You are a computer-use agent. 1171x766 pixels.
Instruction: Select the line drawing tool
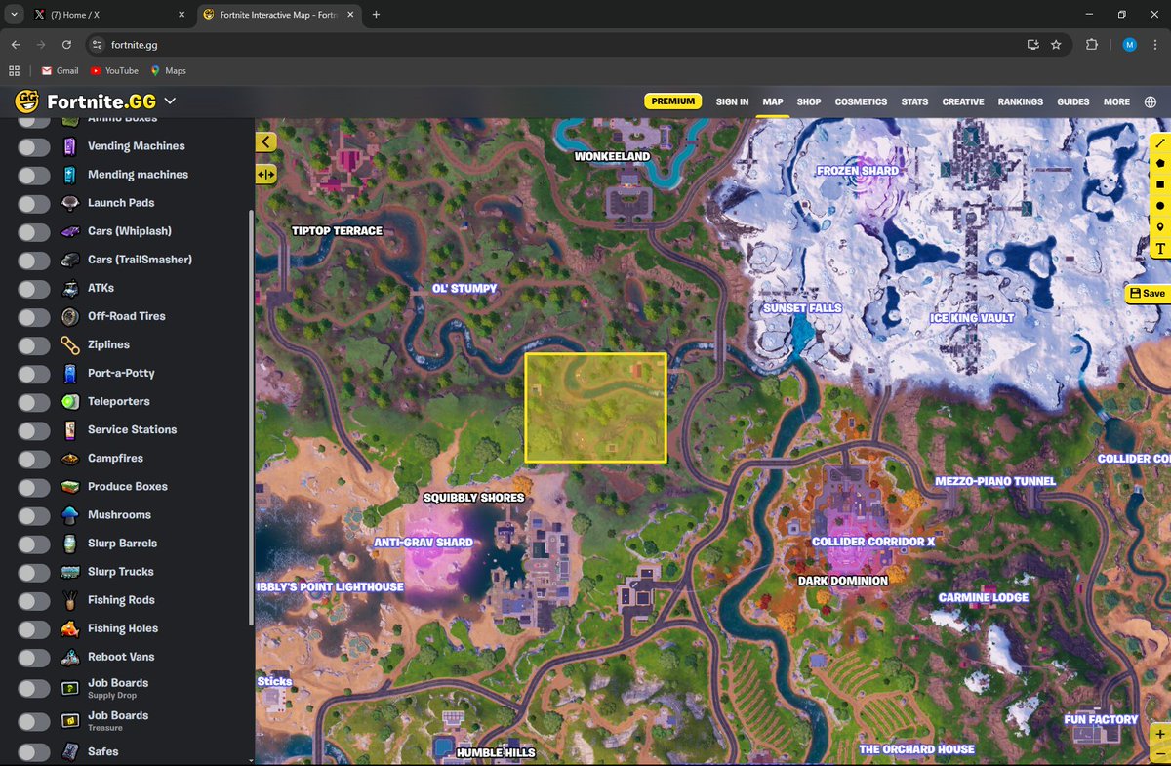click(1160, 142)
